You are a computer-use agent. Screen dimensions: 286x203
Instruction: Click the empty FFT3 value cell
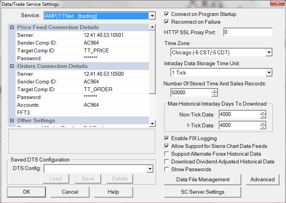click(x=116, y=113)
